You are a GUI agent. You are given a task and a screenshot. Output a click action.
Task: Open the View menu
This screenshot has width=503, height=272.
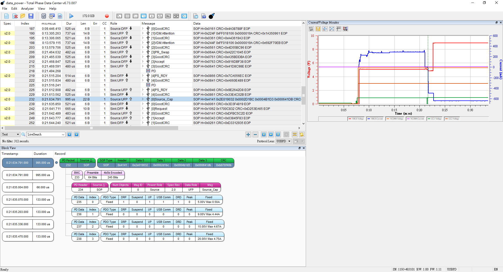tap(41, 9)
